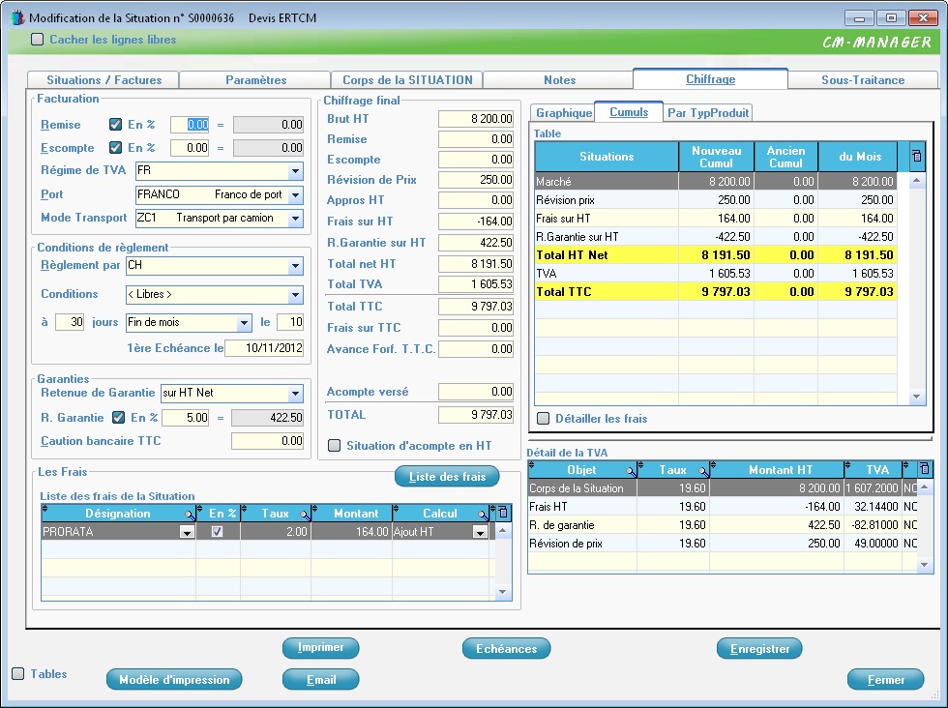The image size is (948, 708).
Task: Click the app icon in the title bar
Action: 17,17
